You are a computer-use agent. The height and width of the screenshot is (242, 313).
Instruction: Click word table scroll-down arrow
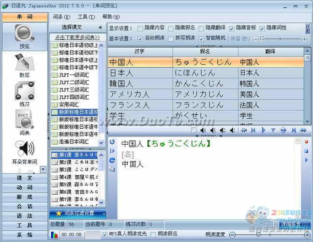coord(307,121)
